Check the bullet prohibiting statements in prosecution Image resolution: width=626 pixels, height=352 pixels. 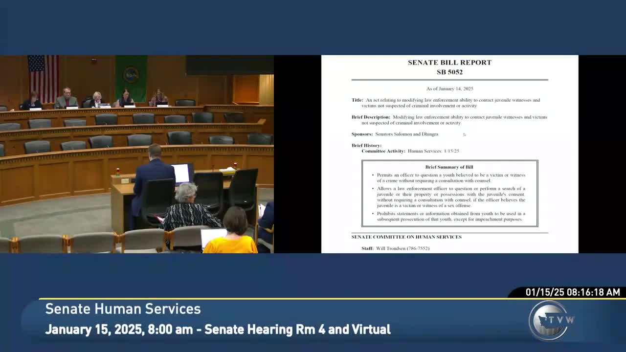[450, 216]
